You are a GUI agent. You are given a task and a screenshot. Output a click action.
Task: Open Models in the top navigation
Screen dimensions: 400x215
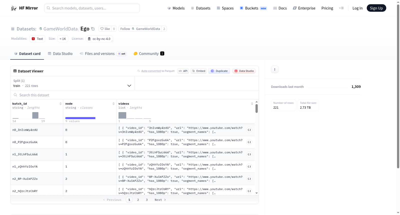[x=176, y=8]
